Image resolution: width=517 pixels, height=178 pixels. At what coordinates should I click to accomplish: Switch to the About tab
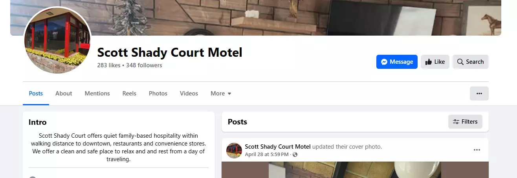pyautogui.click(x=64, y=93)
